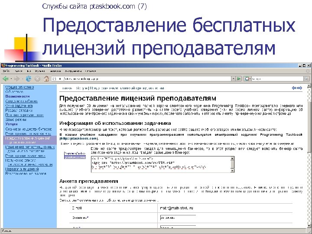Close the Firefox window
Viewport: 312px width, 234px height.
(309, 65)
